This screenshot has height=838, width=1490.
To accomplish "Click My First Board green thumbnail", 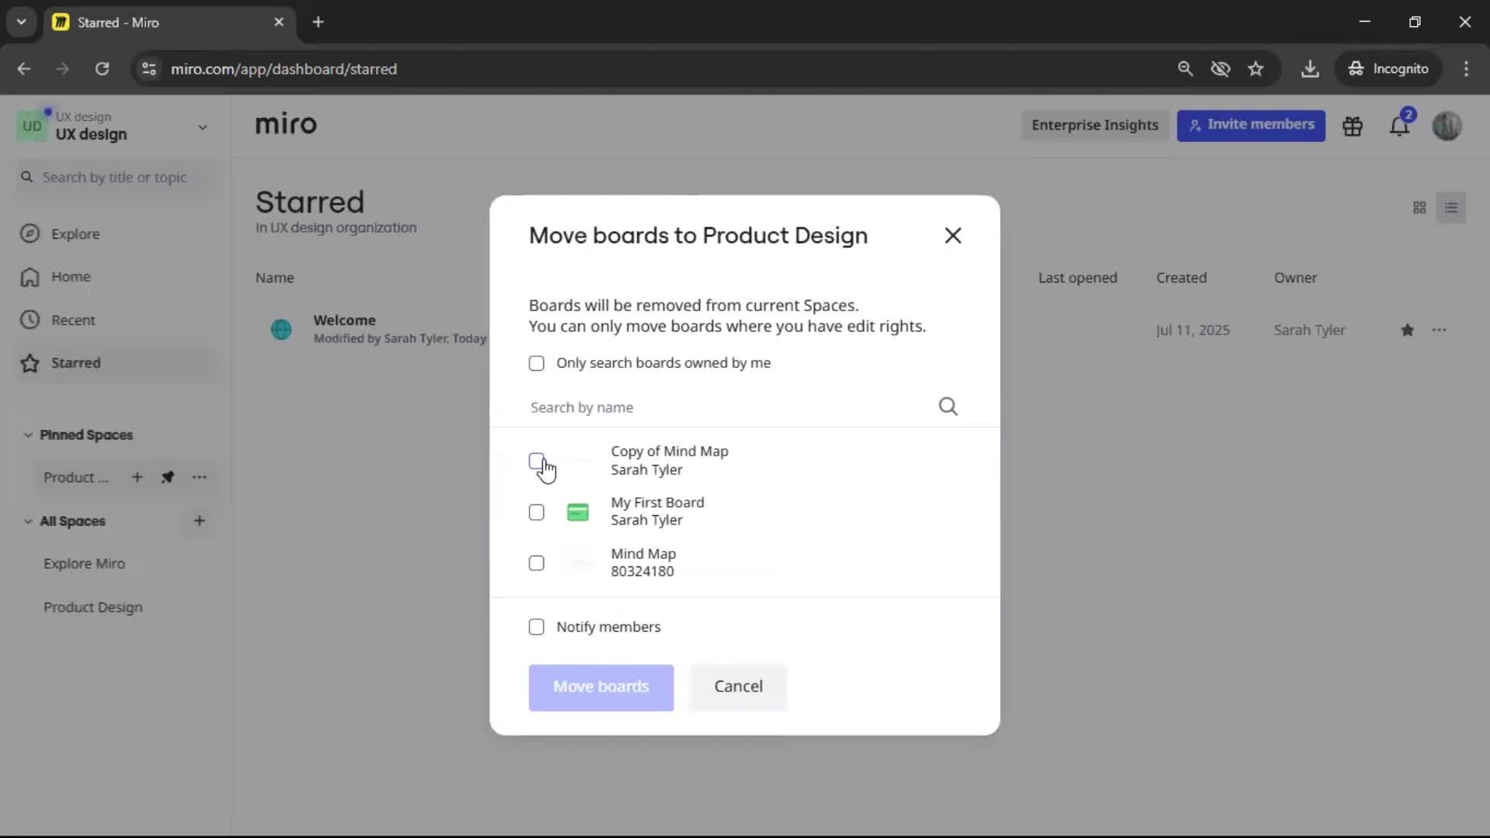I will click(x=578, y=512).
